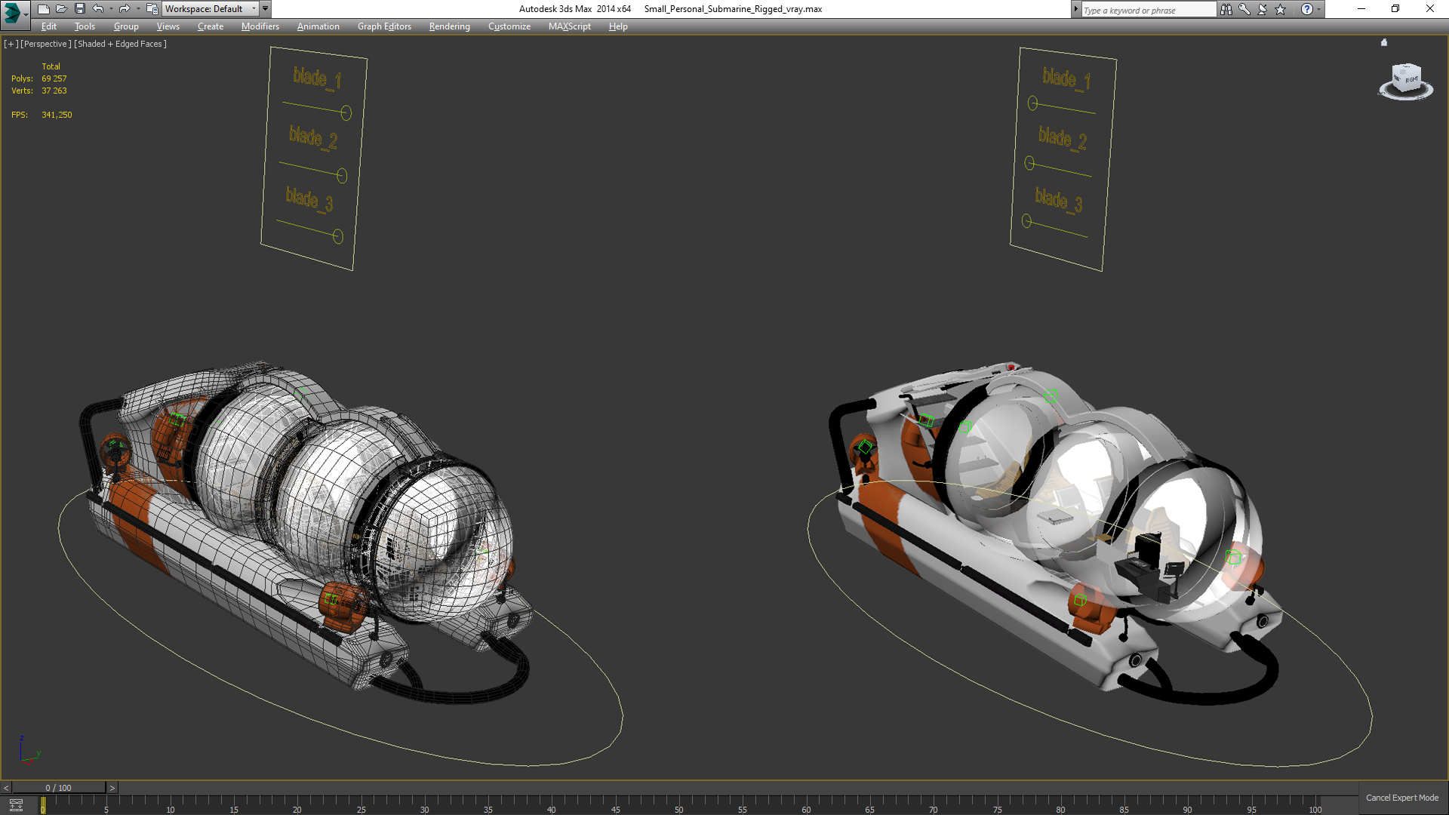Open Communication Center satellite dish icon

click(x=1263, y=9)
